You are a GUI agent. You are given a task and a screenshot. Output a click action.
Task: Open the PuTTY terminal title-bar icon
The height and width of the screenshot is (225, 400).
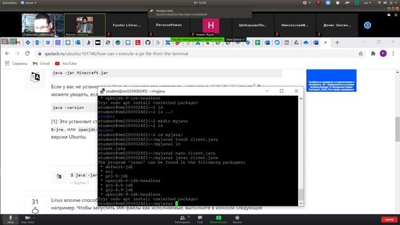pos(102,91)
